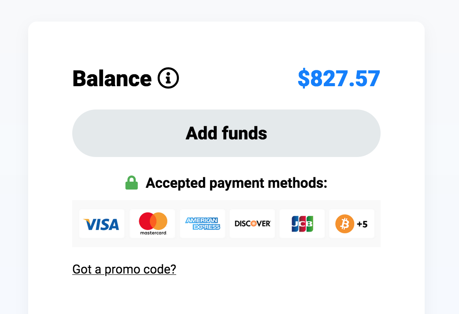Click the Discover tile thumbnail

[x=252, y=223]
